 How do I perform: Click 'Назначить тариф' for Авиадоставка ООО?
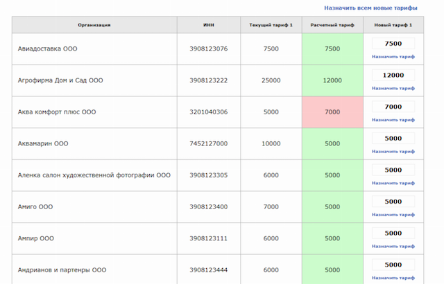[x=393, y=57]
